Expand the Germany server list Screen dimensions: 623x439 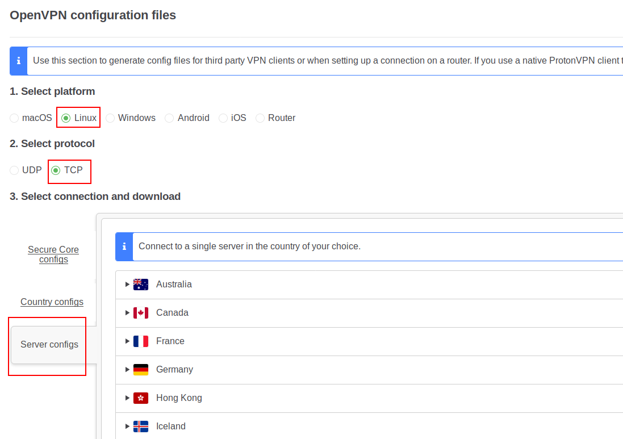(x=127, y=370)
